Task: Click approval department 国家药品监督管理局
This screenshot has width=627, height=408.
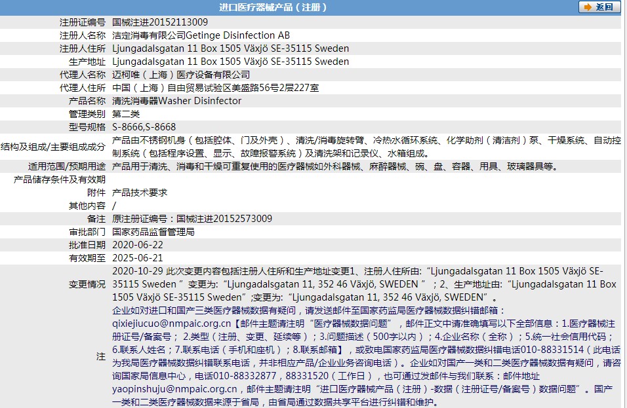Action: 153,232
